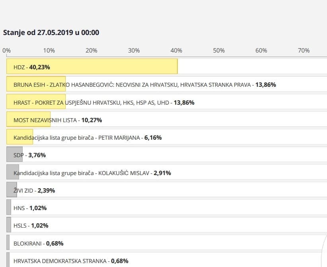Select the HSLS 1,02% bar
The height and width of the screenshot is (267, 327).
9,225
